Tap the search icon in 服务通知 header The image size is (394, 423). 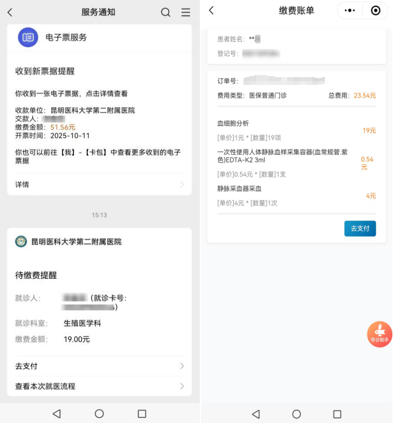tap(166, 13)
